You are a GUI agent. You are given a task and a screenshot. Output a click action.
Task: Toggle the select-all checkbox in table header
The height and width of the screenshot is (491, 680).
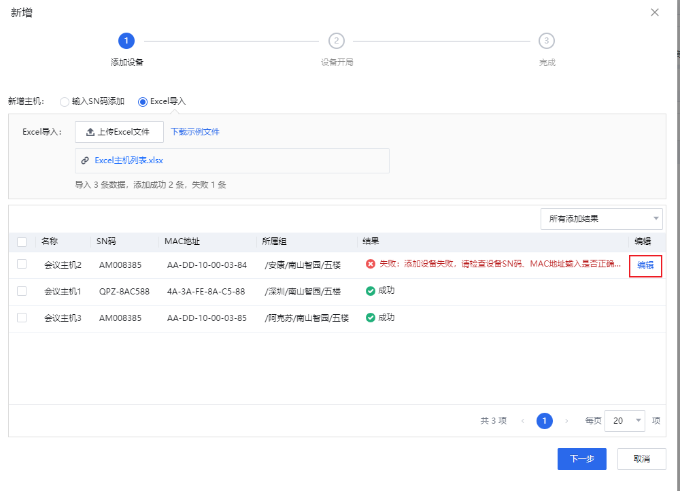(x=22, y=241)
